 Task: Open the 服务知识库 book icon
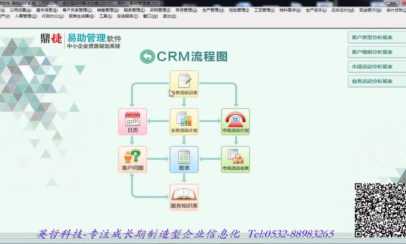point(184,198)
